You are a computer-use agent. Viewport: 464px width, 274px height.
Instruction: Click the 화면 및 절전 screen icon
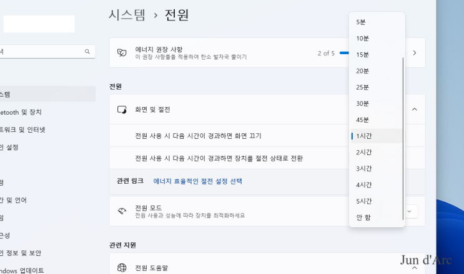[122, 110]
